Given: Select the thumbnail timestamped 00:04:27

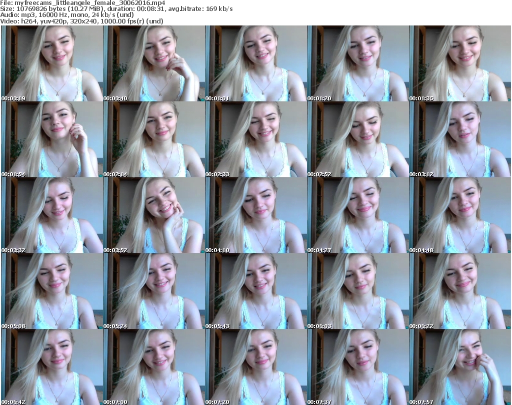Looking at the screenshot, I should coord(358,216).
